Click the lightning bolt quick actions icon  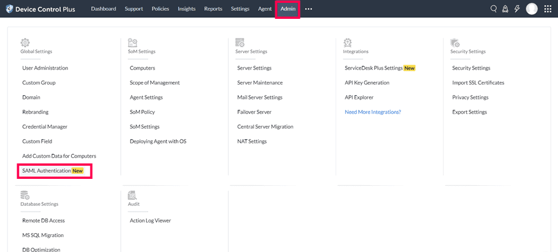pyautogui.click(x=517, y=9)
